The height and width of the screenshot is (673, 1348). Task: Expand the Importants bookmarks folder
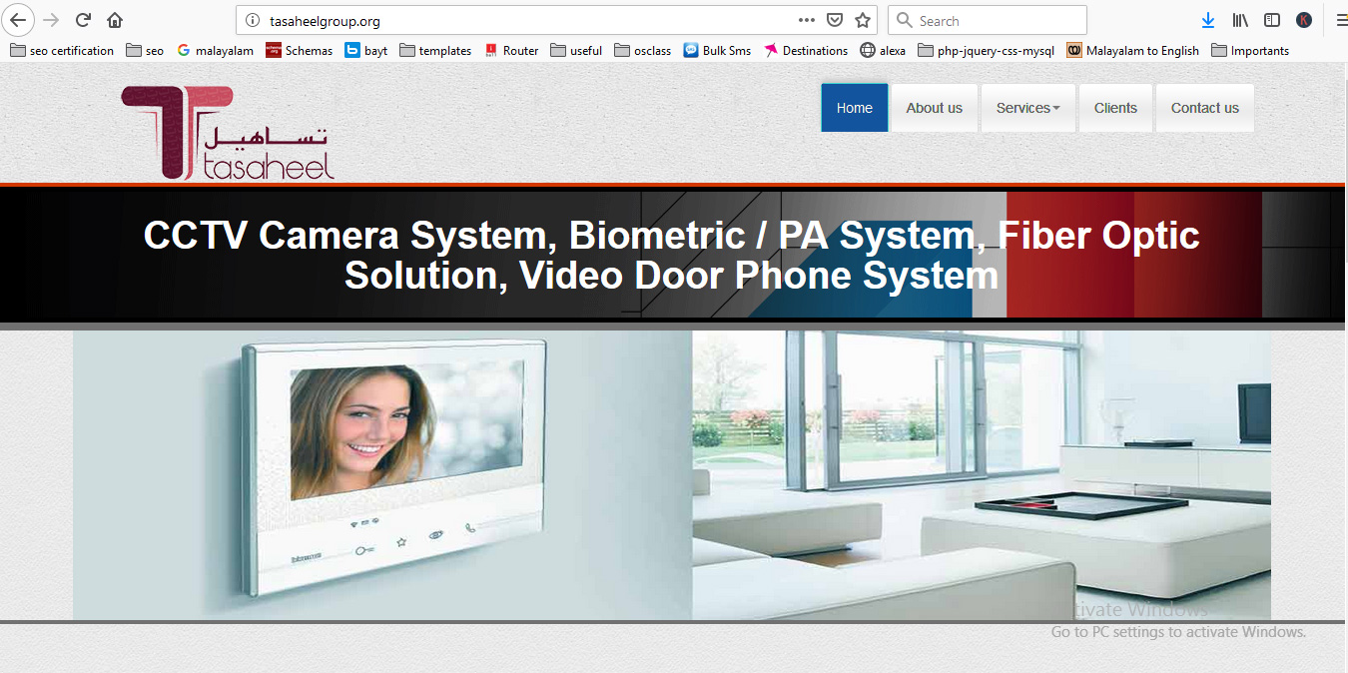coord(1250,50)
